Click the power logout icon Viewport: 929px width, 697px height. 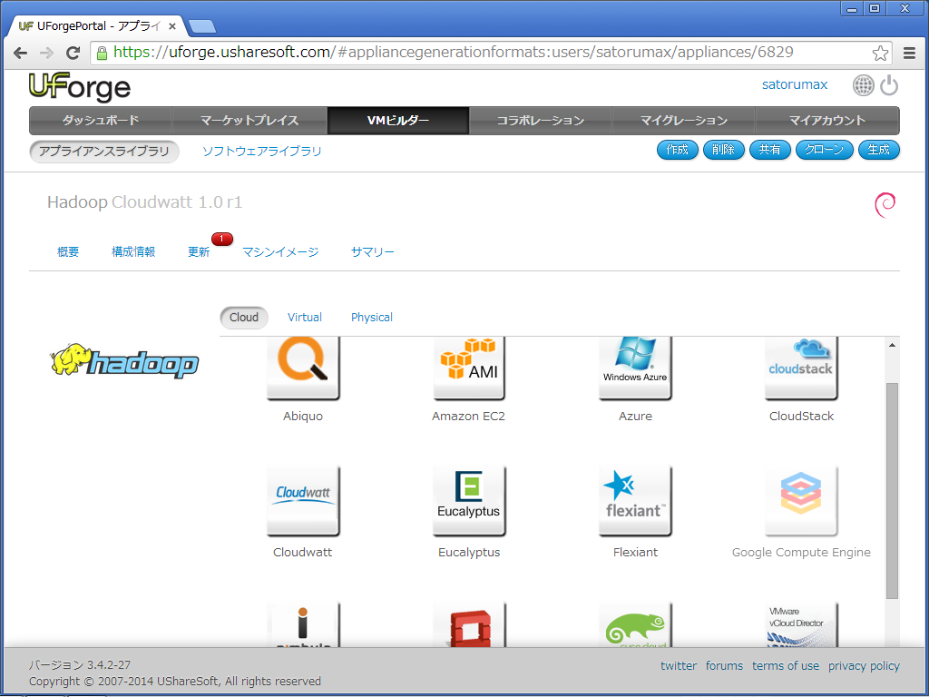[x=889, y=85]
